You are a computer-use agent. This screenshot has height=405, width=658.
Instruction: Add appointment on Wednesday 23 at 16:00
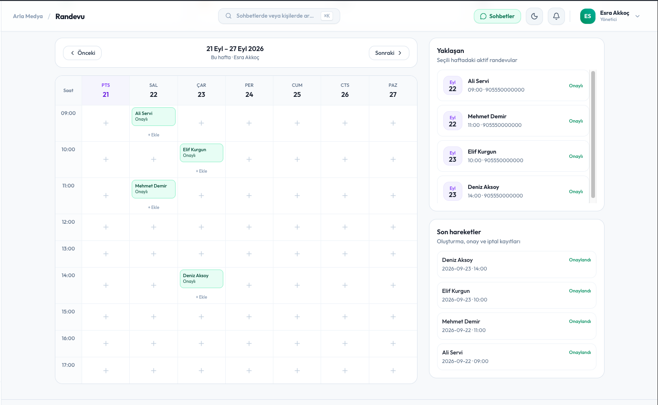[201, 343]
